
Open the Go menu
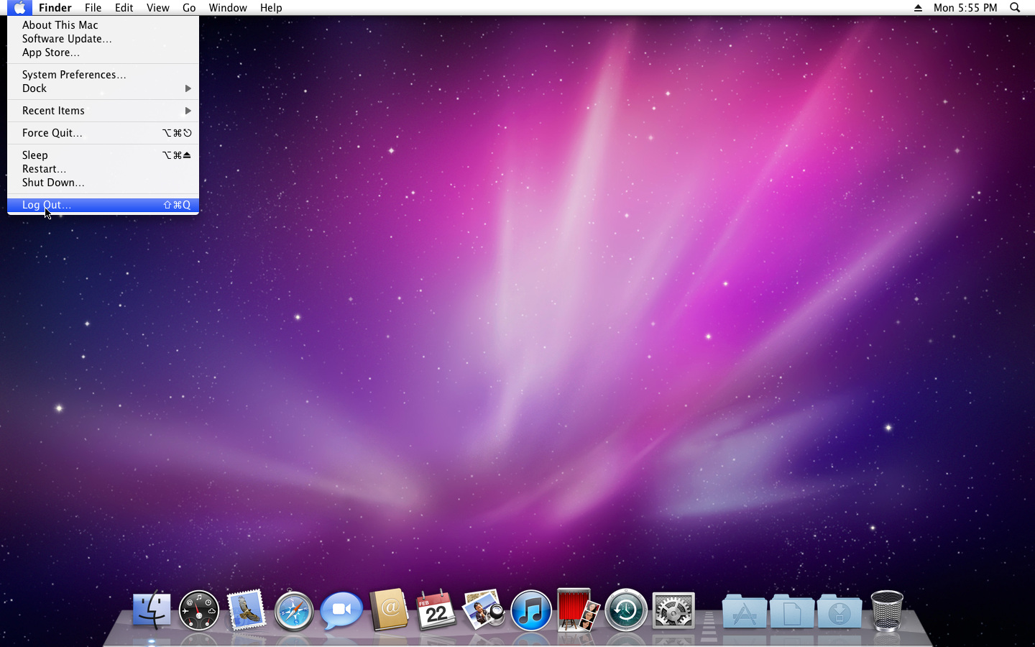tap(189, 8)
